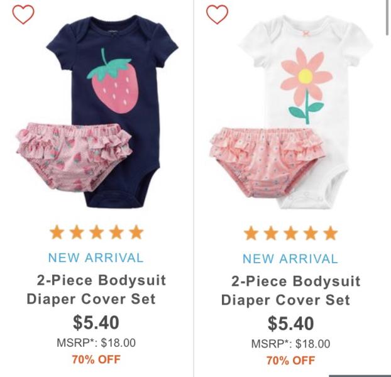
Task: Click the pink strawberry-print ruffled diaper cover
Action: click(x=74, y=156)
